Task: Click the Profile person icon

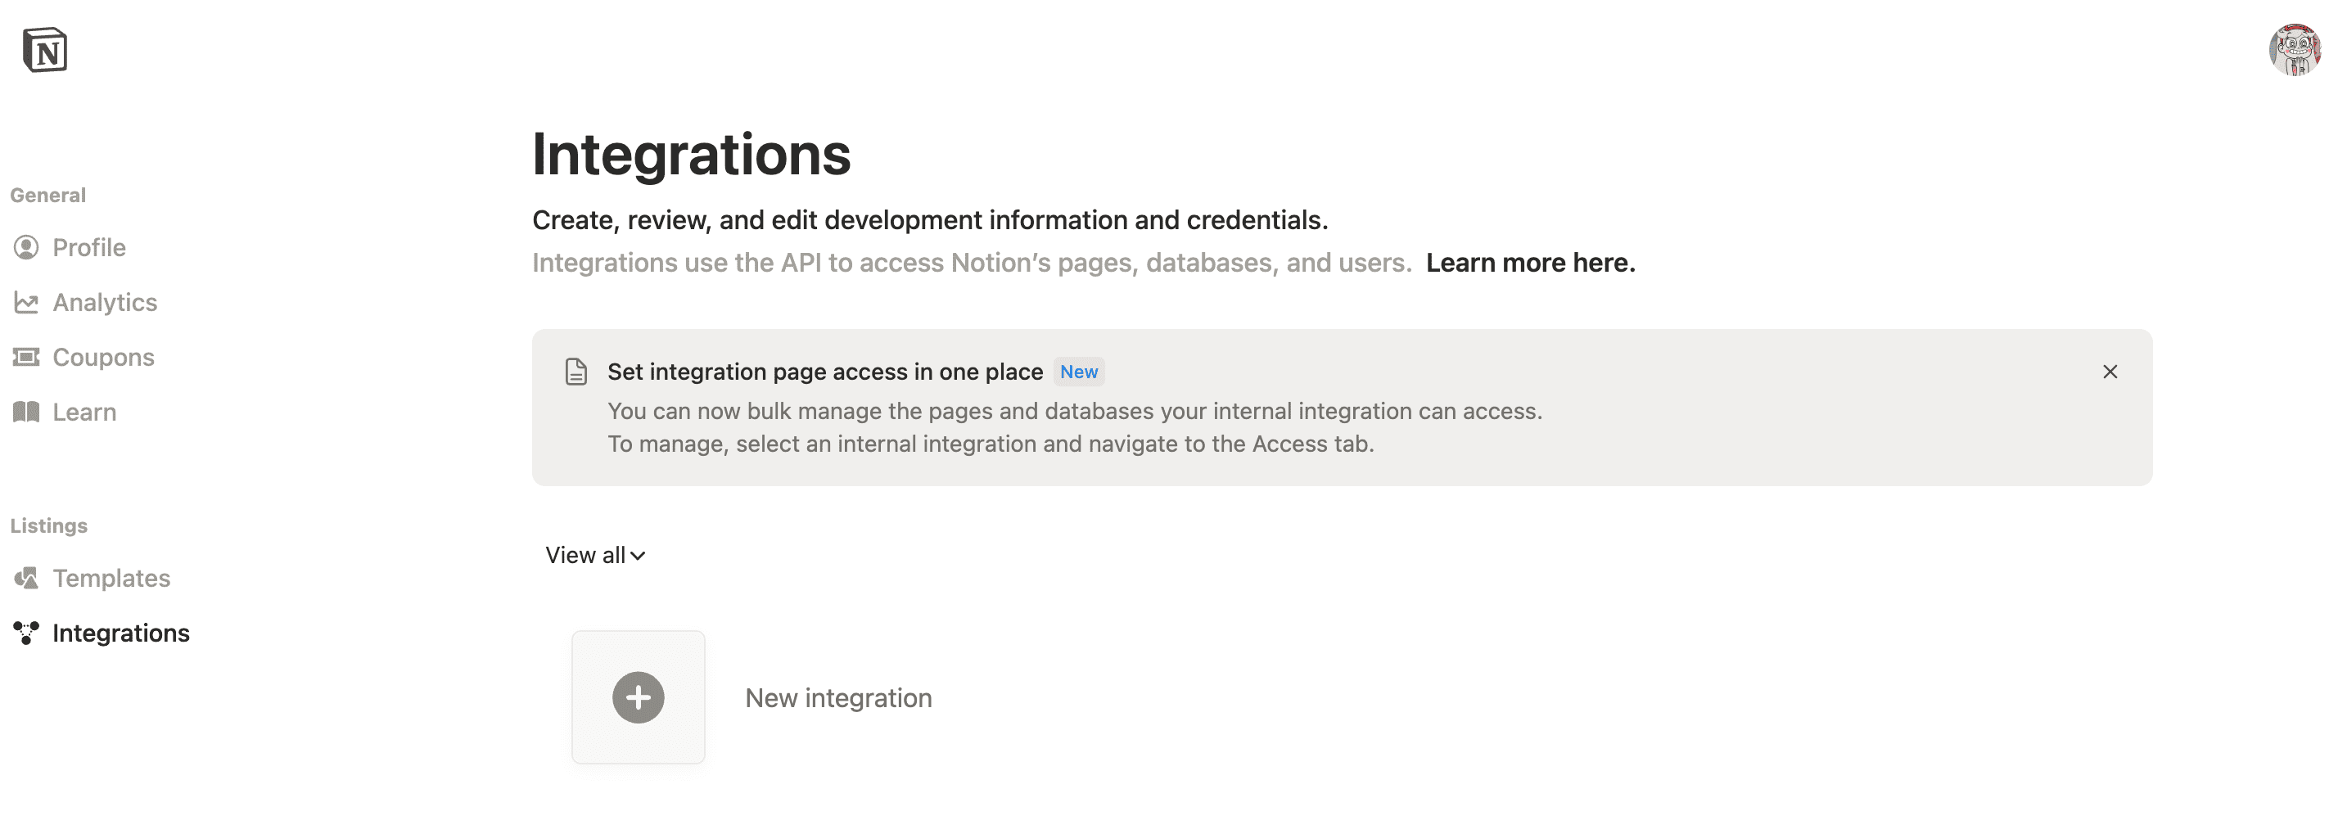Action: point(26,248)
